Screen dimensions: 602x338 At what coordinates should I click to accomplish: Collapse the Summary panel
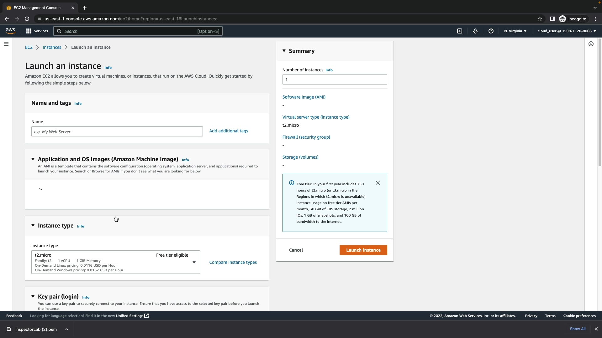click(284, 51)
